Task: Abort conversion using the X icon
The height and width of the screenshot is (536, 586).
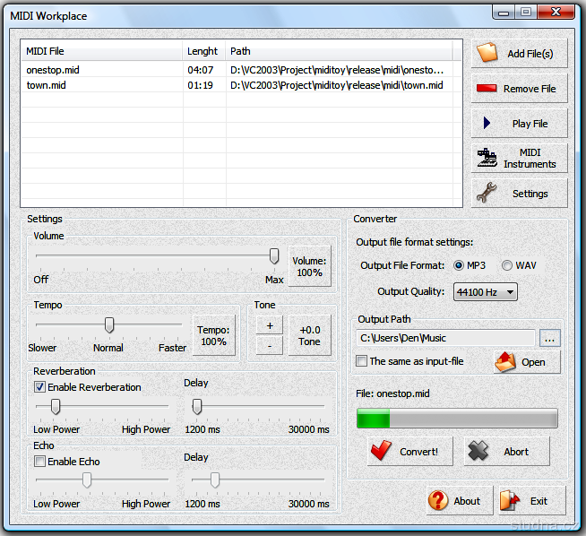Action: tap(479, 452)
